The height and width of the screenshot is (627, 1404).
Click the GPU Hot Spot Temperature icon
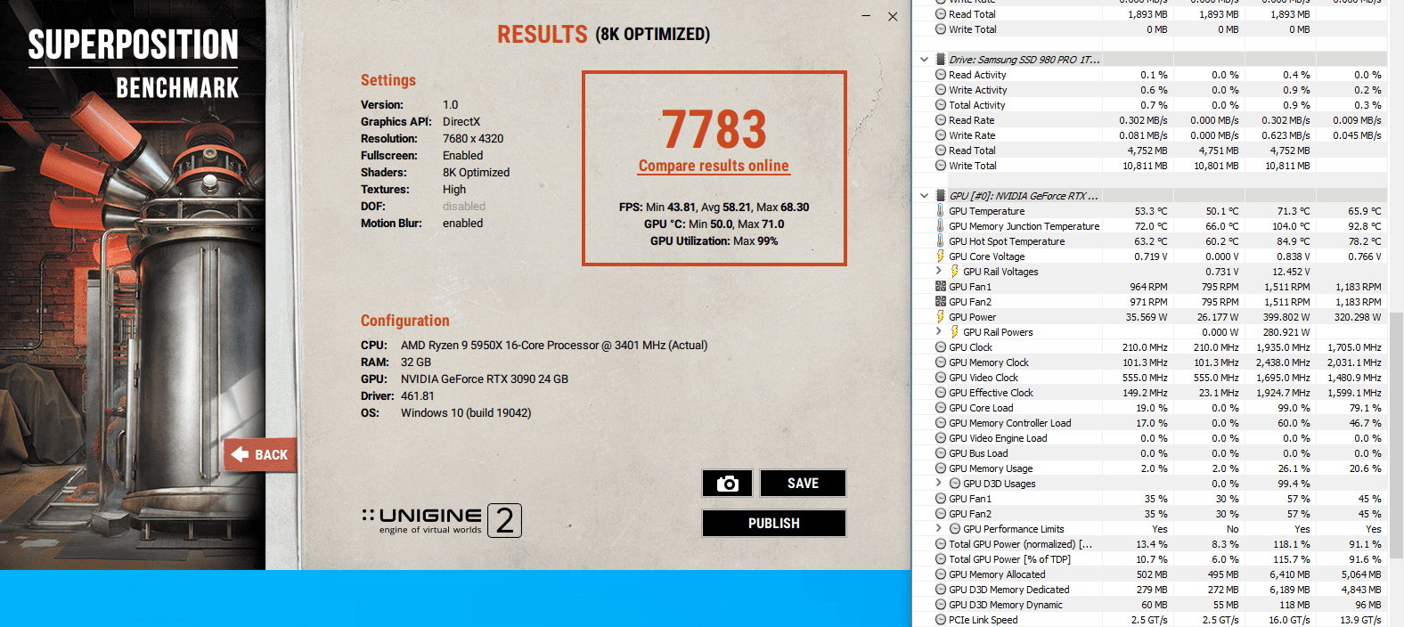click(x=940, y=241)
